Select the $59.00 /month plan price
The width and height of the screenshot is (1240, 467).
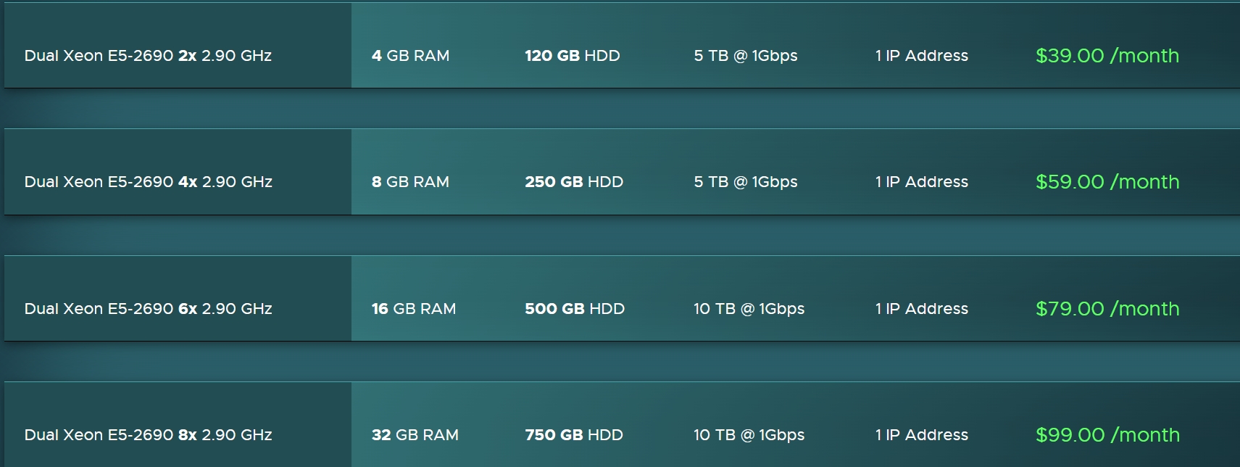[x=1107, y=182]
